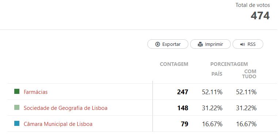This screenshot has width=279, height=135.
Task: Select the dark green Farmácias swatch
Action: pyautogui.click(x=17, y=91)
